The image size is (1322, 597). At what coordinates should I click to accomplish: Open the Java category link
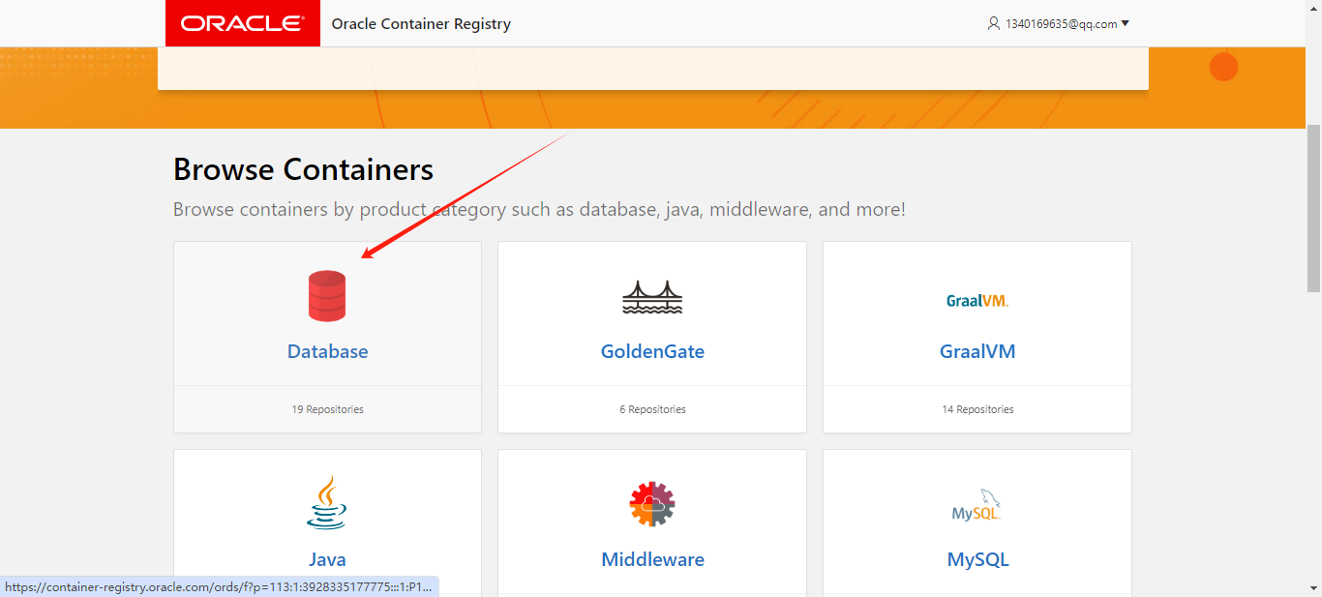point(328,559)
